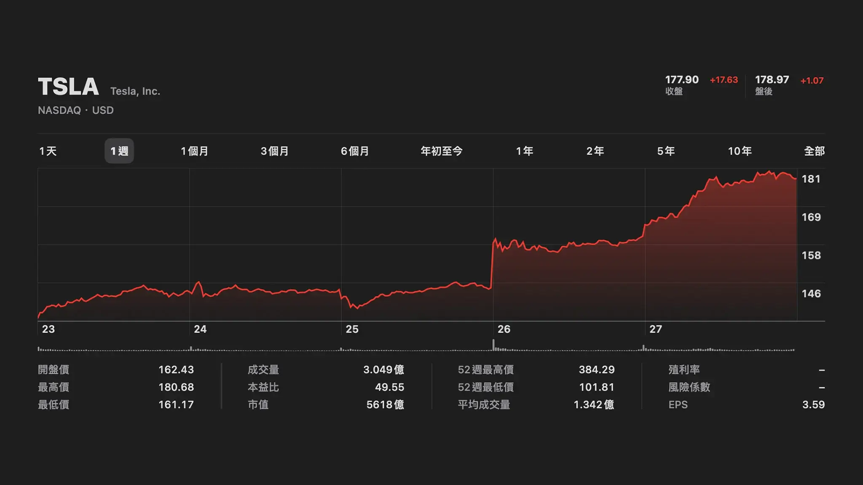This screenshot has width=863, height=485.
Task: Click the 最低價 value 161.17
Action: [x=176, y=405]
